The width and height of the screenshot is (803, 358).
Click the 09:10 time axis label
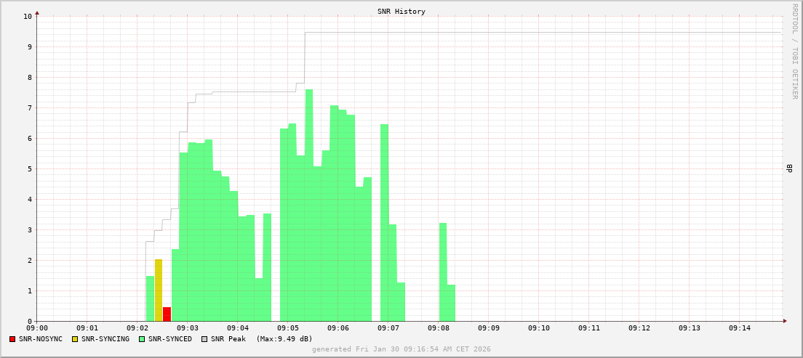(538, 328)
